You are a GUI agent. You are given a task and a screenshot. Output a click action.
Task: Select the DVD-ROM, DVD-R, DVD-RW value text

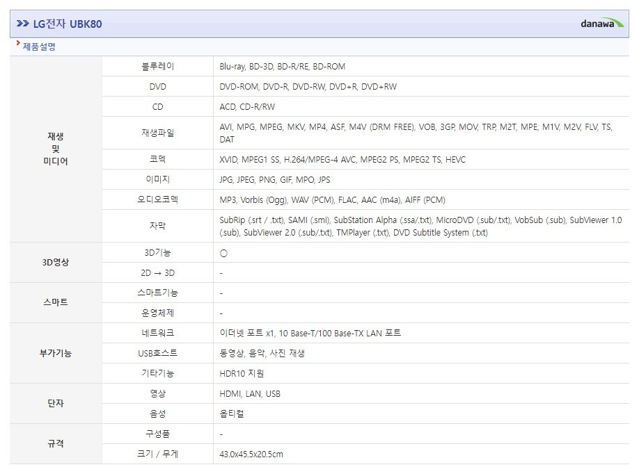pyautogui.click(x=308, y=87)
